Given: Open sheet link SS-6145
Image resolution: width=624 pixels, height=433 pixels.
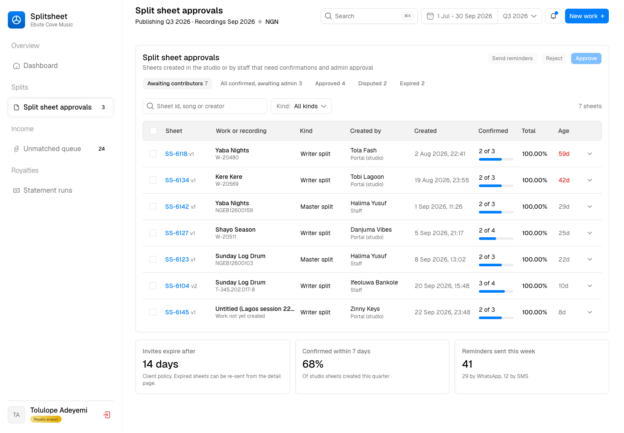Looking at the screenshot, I should pyautogui.click(x=177, y=312).
